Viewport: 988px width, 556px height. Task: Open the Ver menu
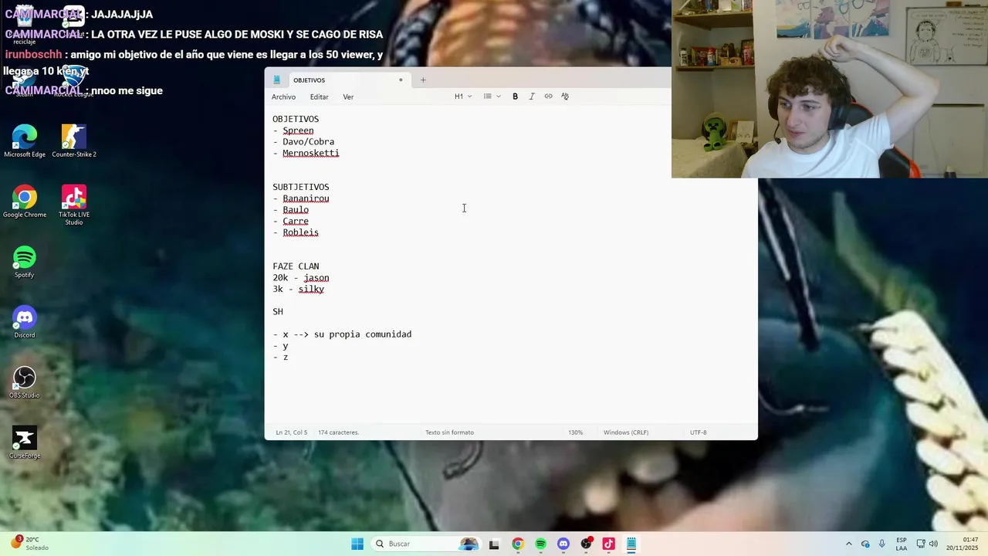(348, 97)
